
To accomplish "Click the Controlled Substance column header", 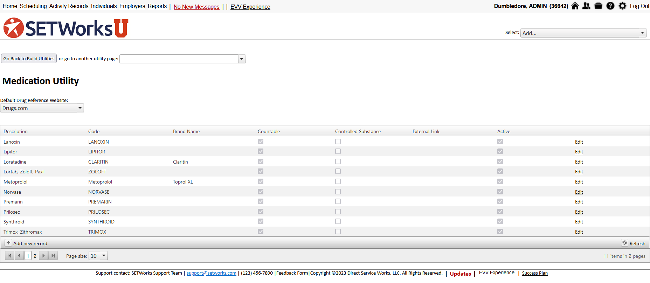I will (358, 131).
